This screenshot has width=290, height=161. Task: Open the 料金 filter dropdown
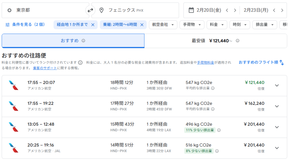(x=217, y=25)
